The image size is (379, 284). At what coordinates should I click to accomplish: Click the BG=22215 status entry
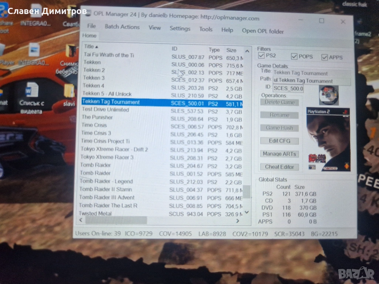click(x=324, y=234)
